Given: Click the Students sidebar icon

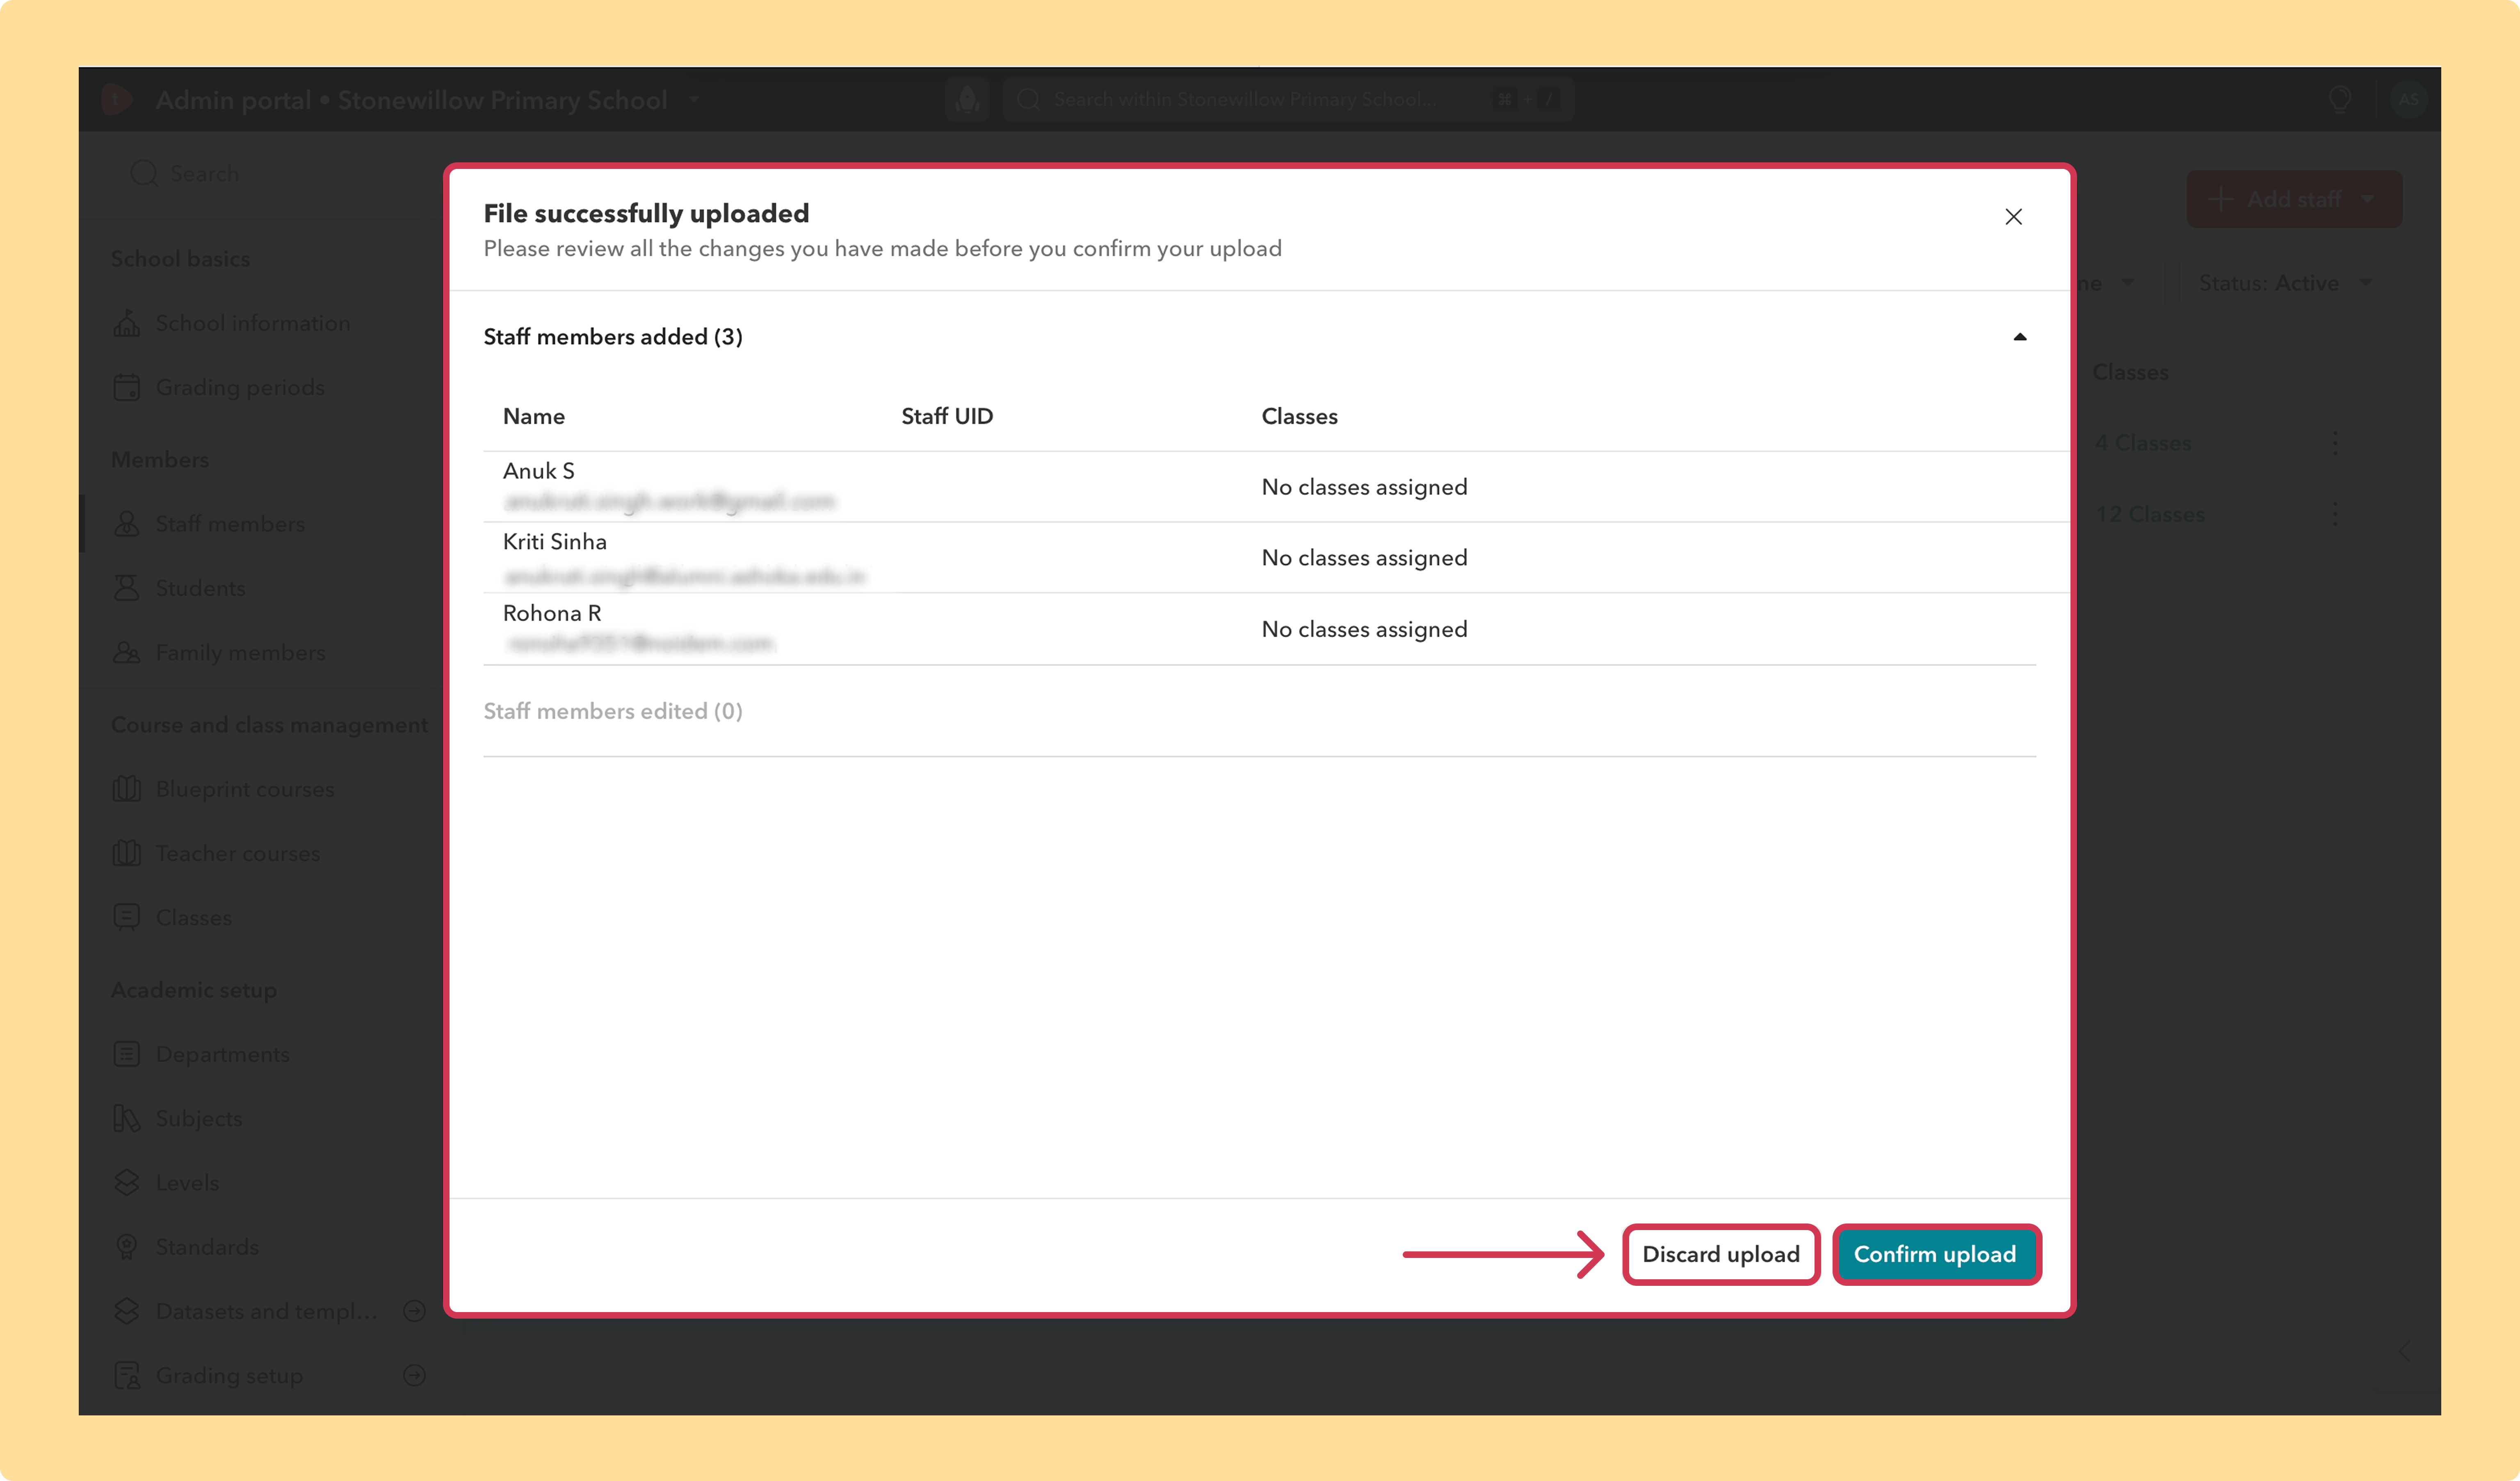Looking at the screenshot, I should (127, 588).
